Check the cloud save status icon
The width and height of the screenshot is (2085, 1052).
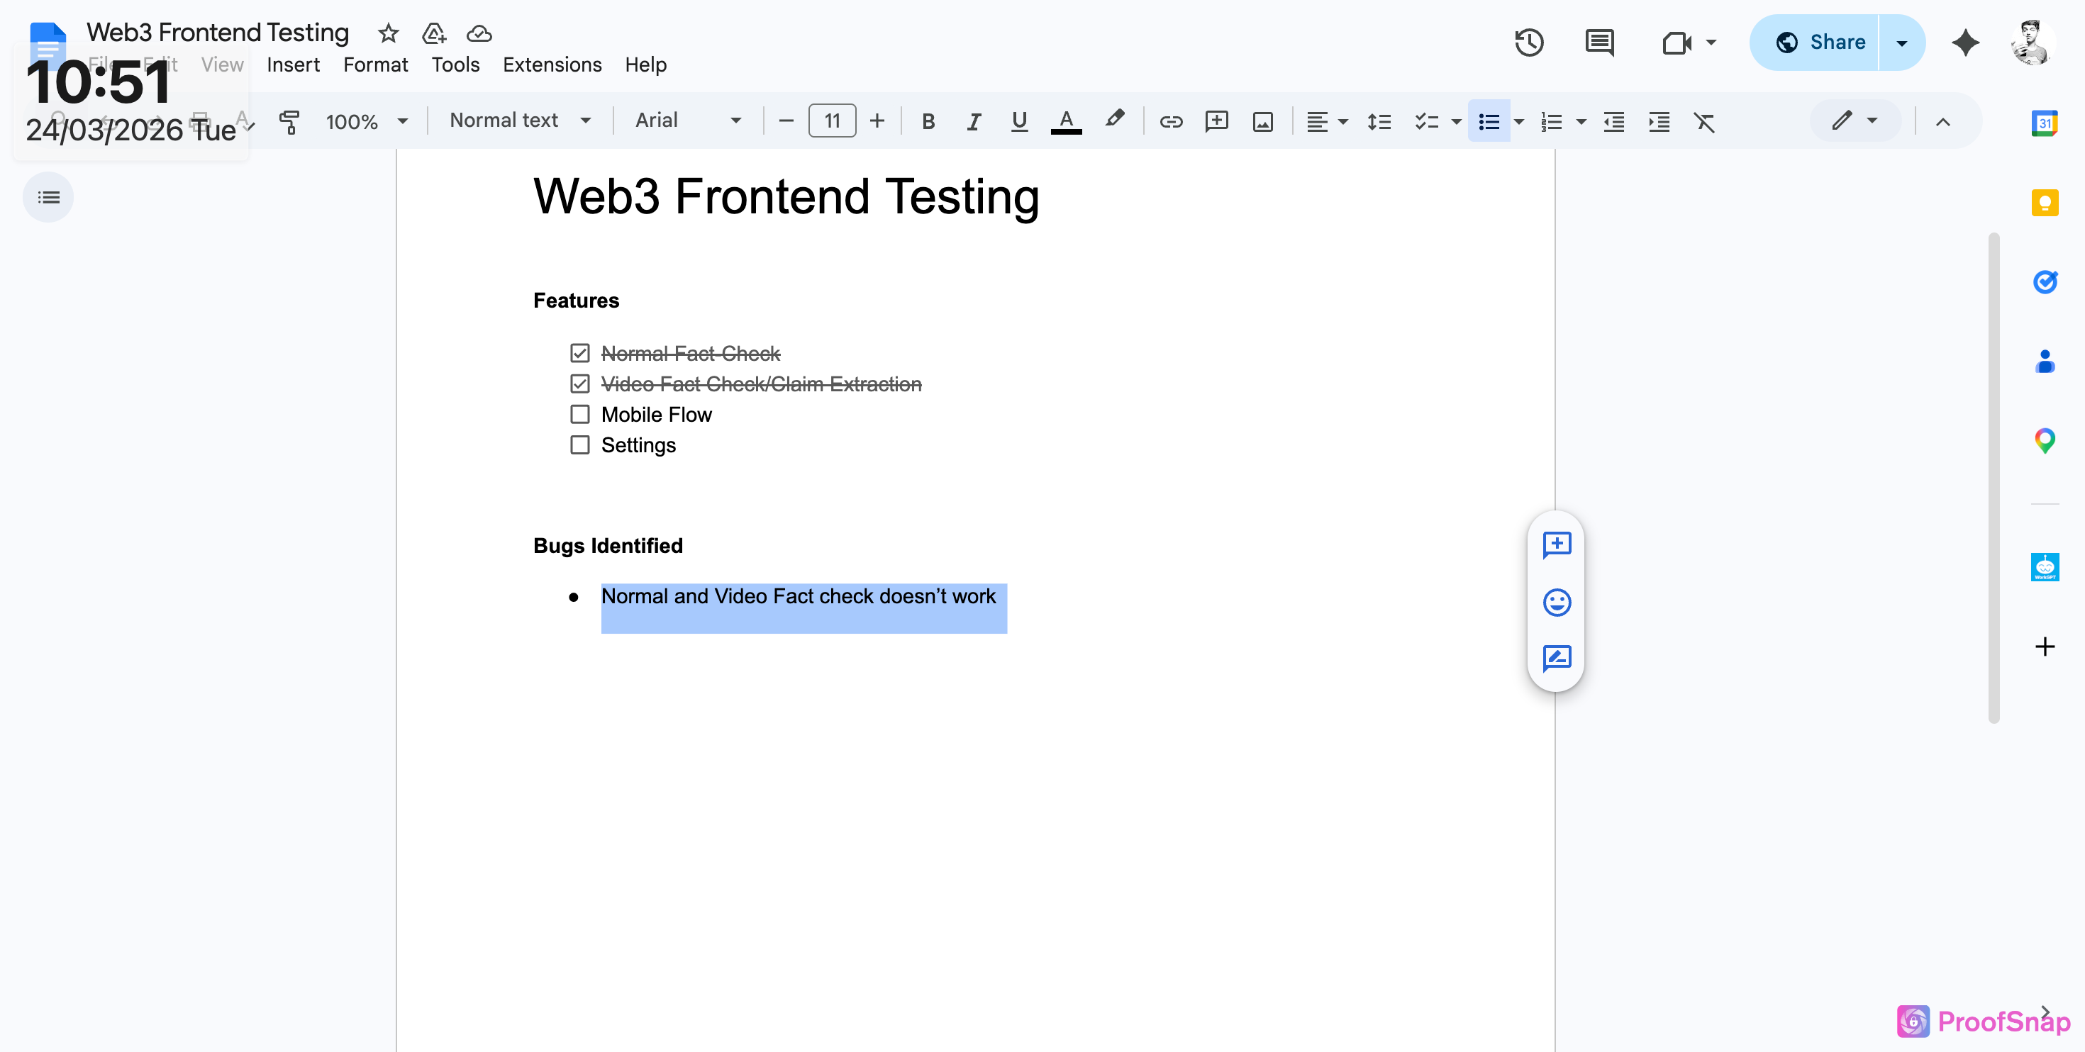(x=479, y=33)
